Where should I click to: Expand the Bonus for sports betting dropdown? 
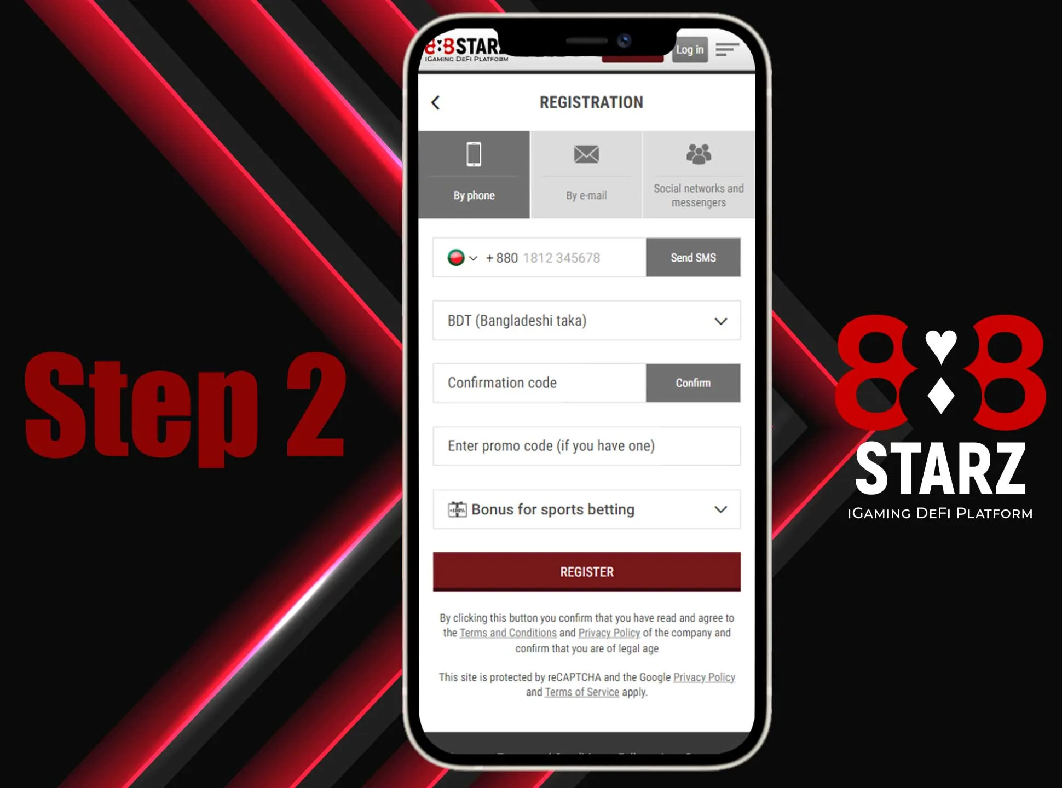[x=720, y=510]
